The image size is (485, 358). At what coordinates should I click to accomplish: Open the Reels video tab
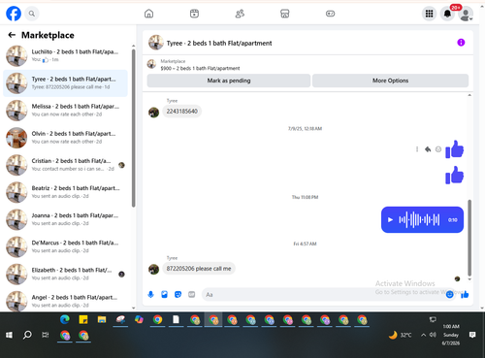[194, 14]
